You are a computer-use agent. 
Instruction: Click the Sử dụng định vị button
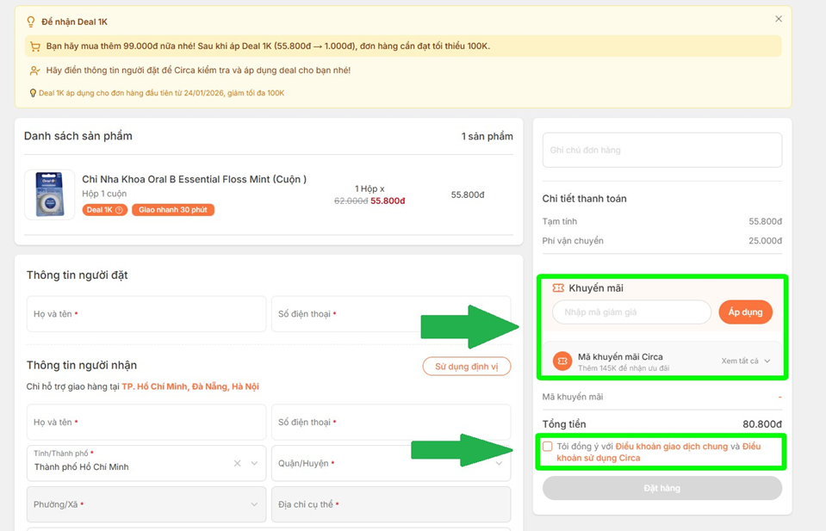coord(466,367)
